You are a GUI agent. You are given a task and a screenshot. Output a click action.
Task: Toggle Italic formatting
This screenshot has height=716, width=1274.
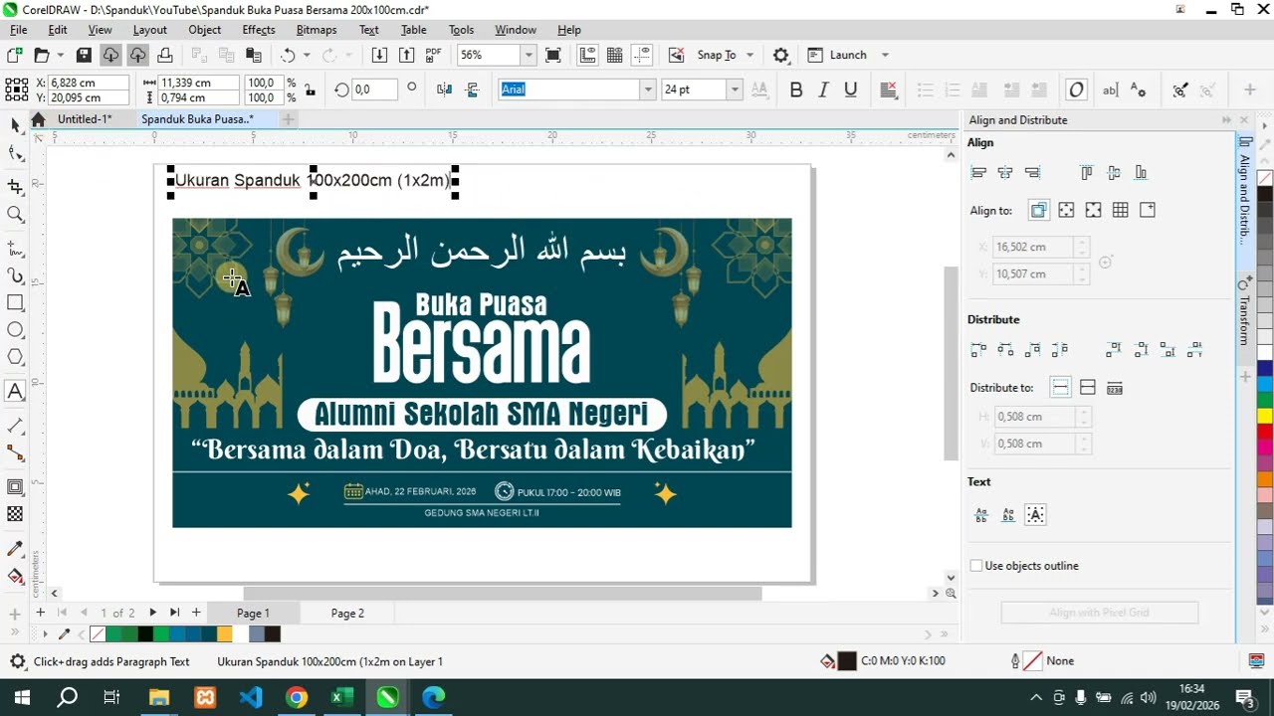823,89
